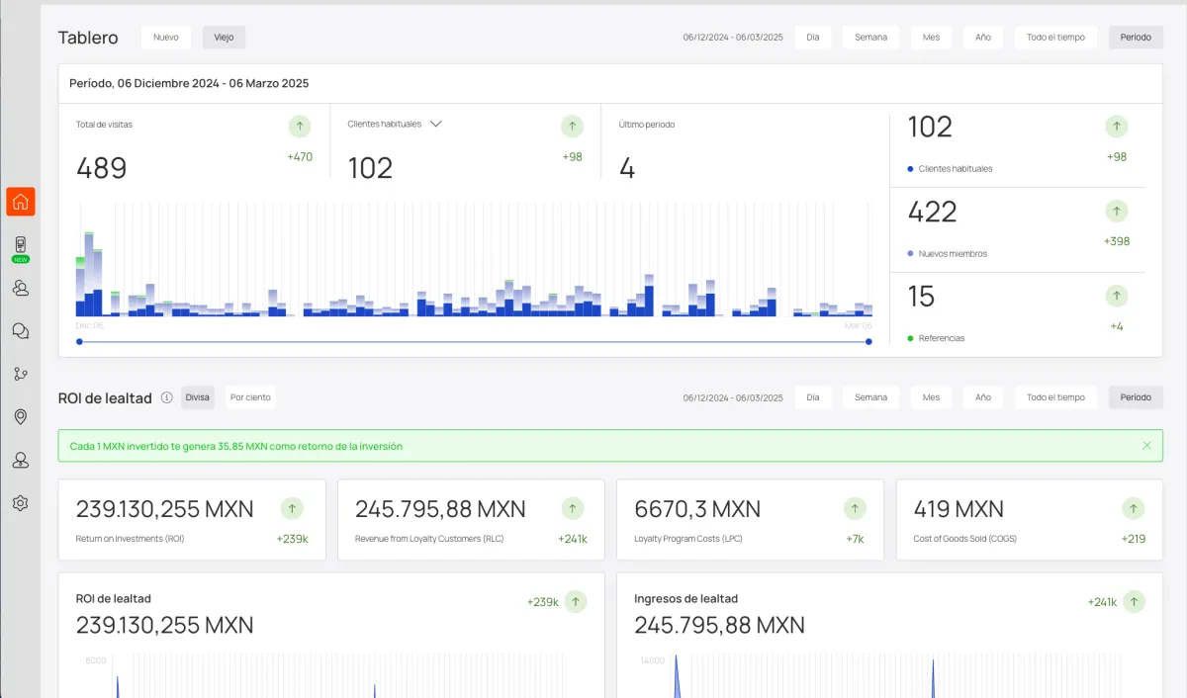
Task: Open the chat bubbles sidebar icon
Action: (21, 331)
